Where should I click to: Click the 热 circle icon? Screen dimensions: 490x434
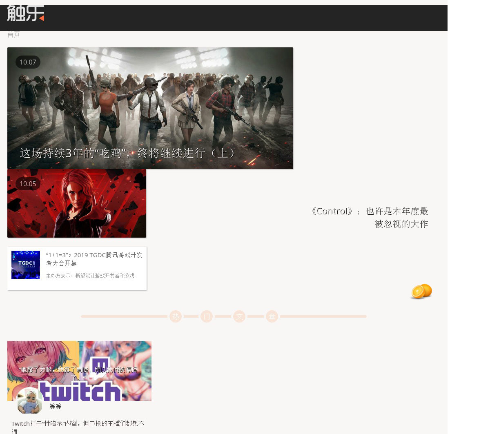(176, 316)
